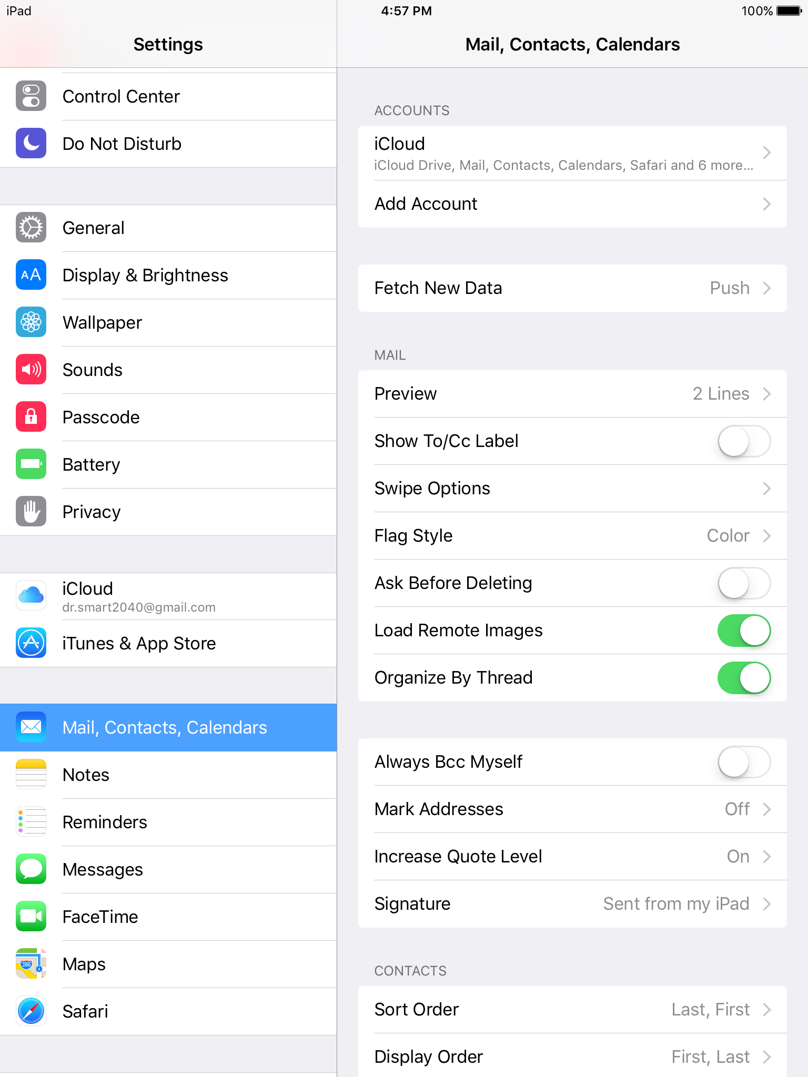Open the Sounds speaker icon
The width and height of the screenshot is (808, 1077).
pyautogui.click(x=31, y=370)
